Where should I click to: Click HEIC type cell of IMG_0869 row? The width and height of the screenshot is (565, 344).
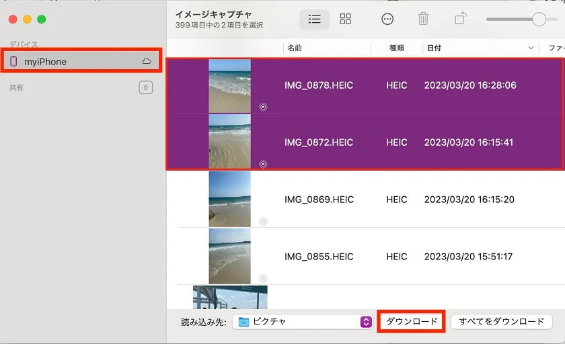397,200
